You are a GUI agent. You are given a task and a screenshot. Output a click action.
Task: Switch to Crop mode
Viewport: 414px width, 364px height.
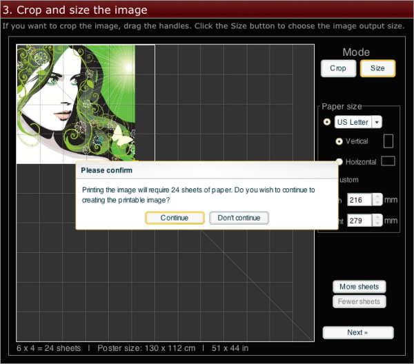click(338, 68)
